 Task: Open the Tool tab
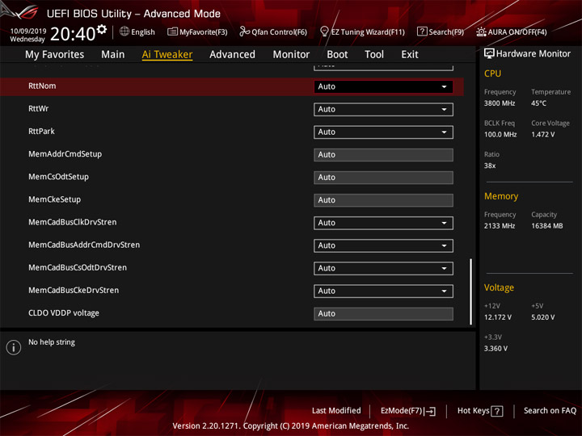click(x=374, y=55)
